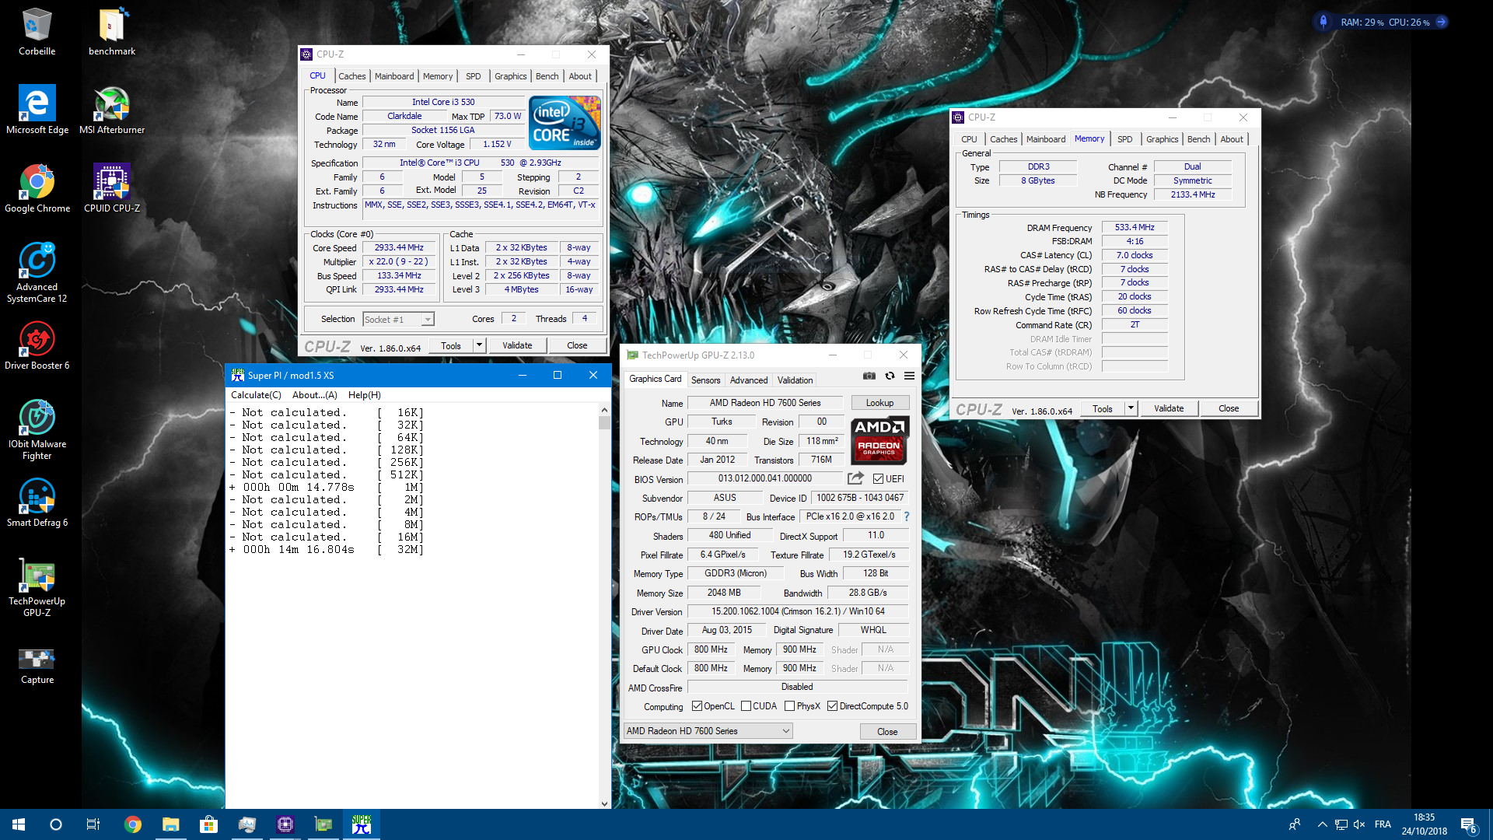Click the BIOS version share/export icon
1493x840 pixels.
point(855,478)
